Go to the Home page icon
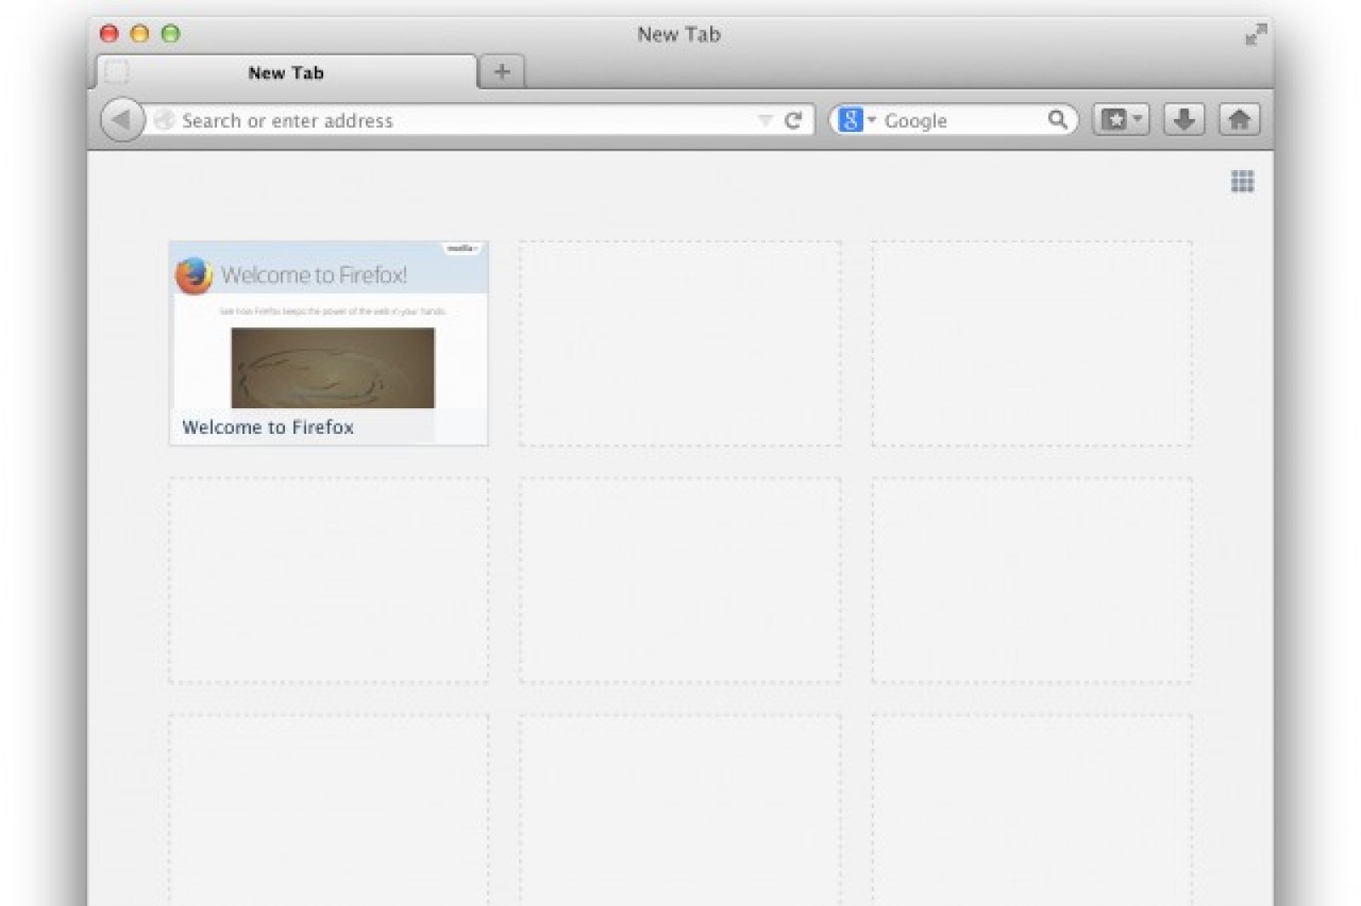This screenshot has height=906, width=1361. tap(1239, 120)
